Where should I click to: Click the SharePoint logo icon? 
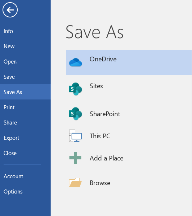(x=75, y=114)
